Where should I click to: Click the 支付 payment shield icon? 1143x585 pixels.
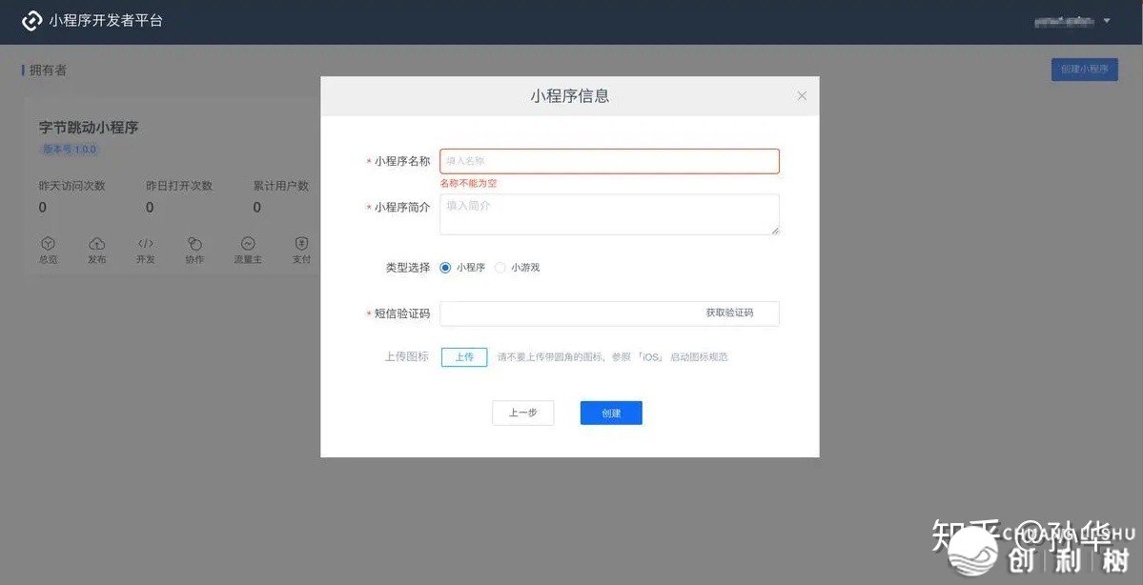(301, 245)
